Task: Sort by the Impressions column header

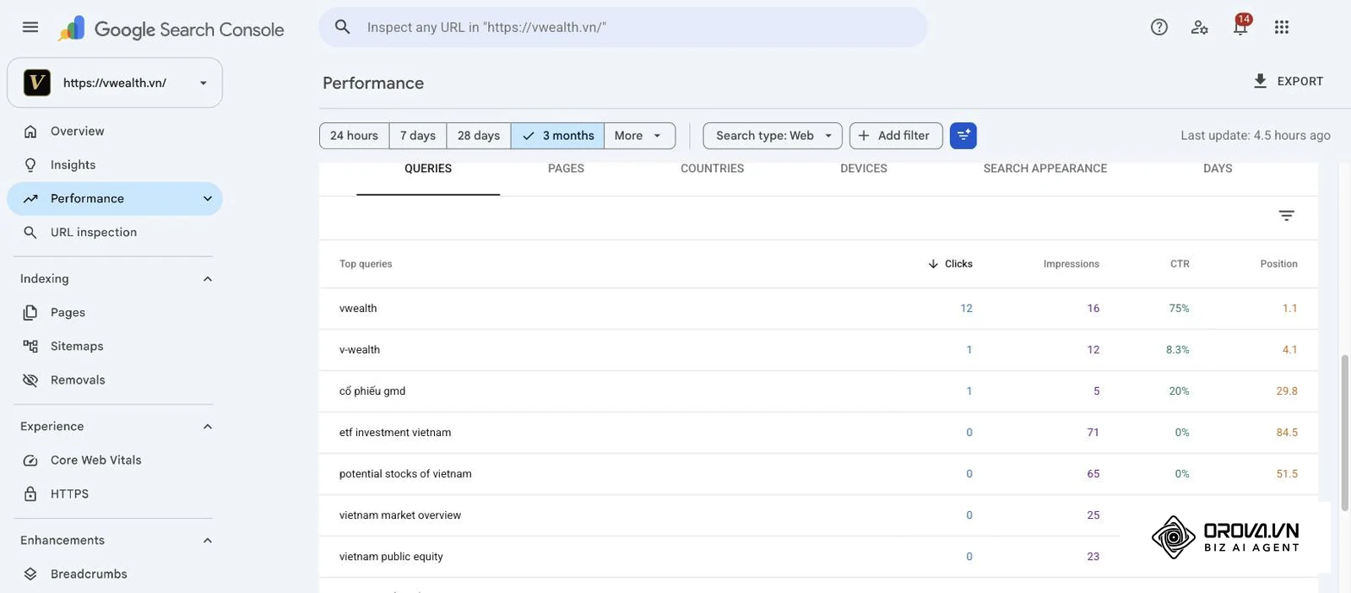Action: (x=1072, y=264)
